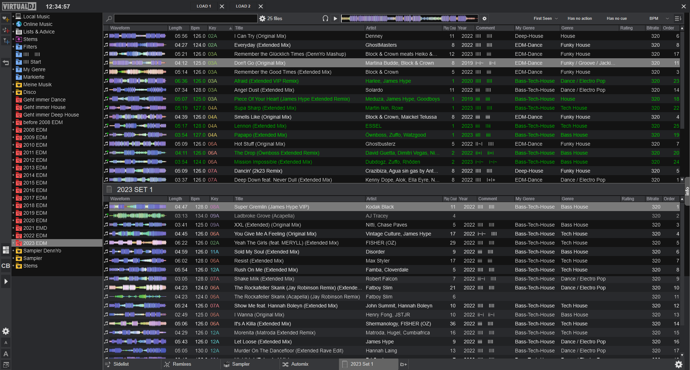Click the grid layout view icon in sidebar
This screenshot has width=690, height=370.
click(6, 250)
